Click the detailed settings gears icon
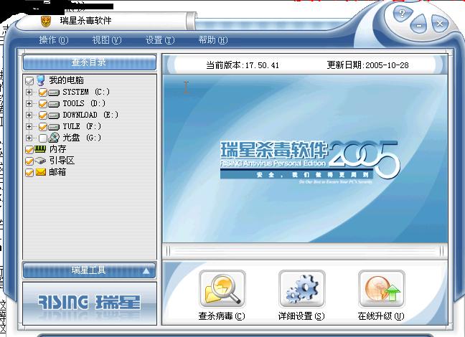This screenshot has width=465, height=337. 302,289
